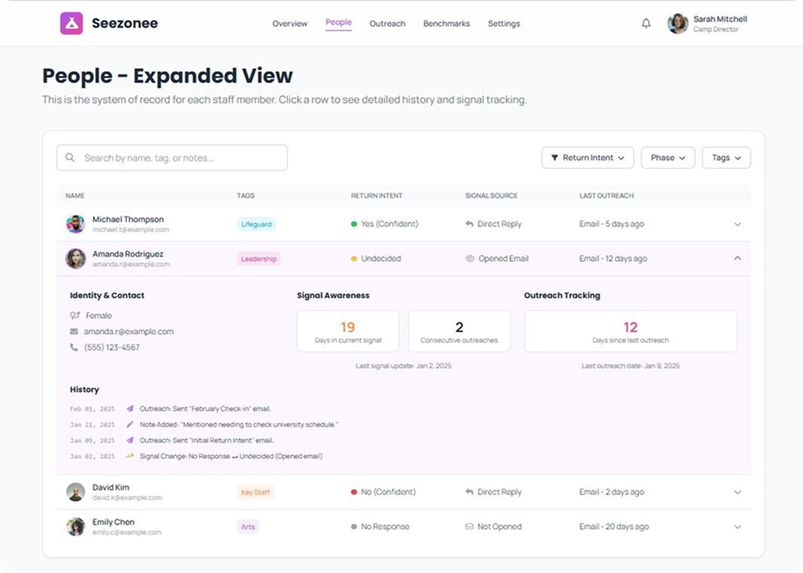Click the Lifeguard tag chip

(256, 224)
